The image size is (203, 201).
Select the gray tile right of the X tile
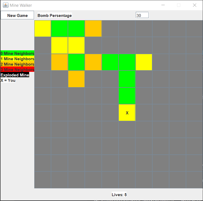(x=144, y=113)
